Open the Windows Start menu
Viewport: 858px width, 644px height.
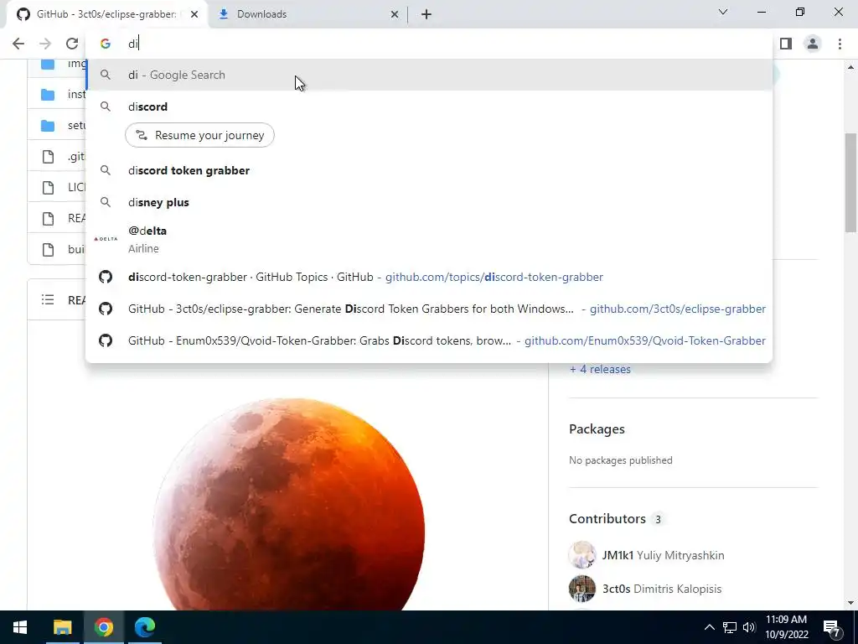[20, 627]
